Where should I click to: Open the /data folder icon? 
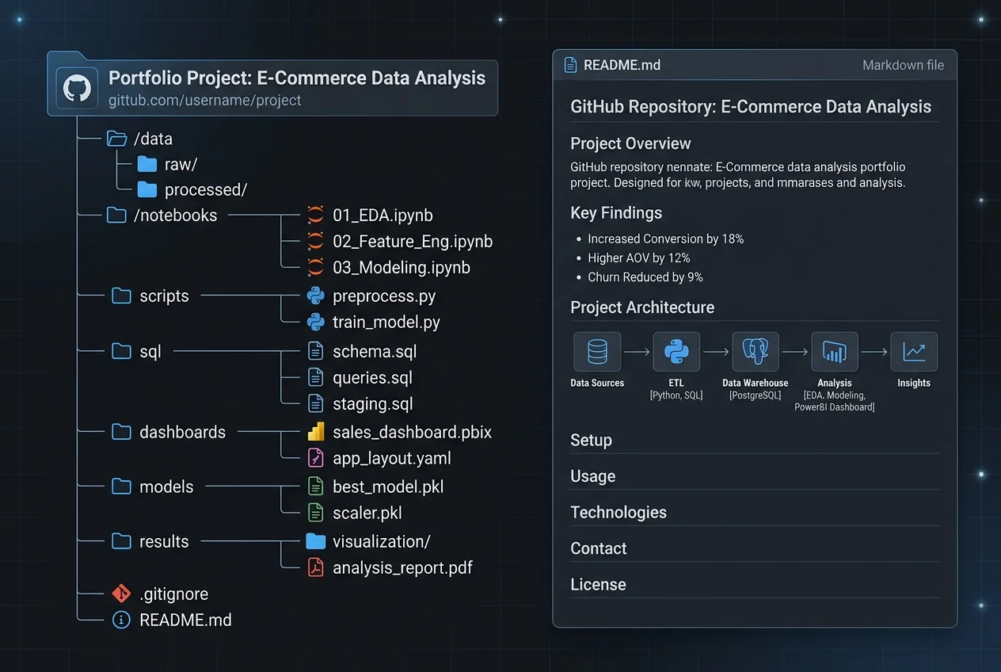(x=116, y=139)
